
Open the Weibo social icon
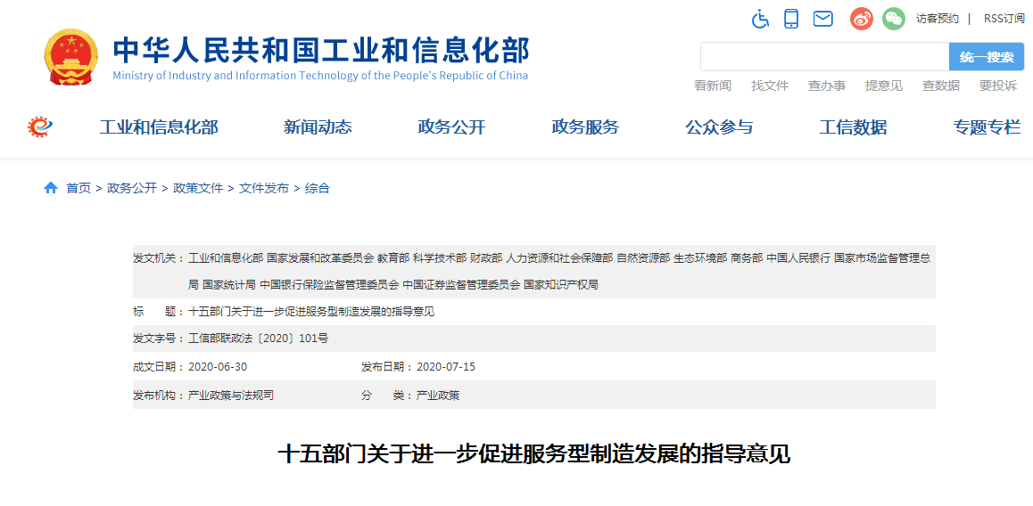tap(861, 19)
